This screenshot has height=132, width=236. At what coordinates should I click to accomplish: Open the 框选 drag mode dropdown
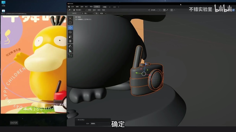tap(103, 13)
